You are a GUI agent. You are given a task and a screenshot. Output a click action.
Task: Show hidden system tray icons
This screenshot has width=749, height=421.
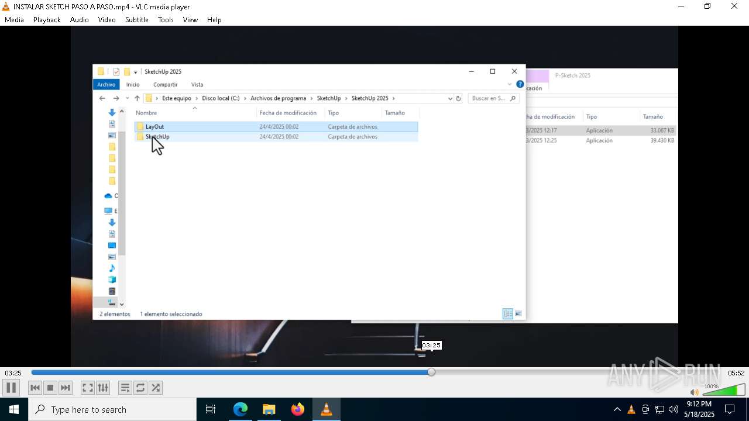click(617, 409)
